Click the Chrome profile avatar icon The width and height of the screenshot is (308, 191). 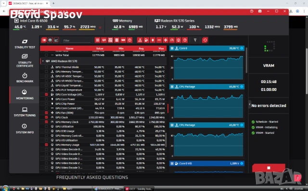pyautogui.click(x=297, y=11)
